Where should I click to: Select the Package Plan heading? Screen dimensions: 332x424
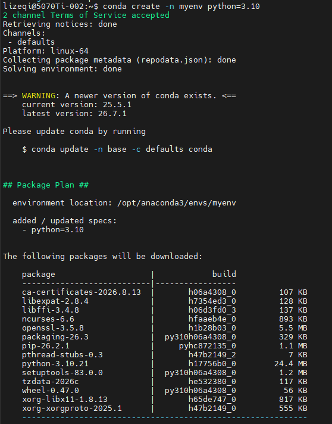[46, 185]
